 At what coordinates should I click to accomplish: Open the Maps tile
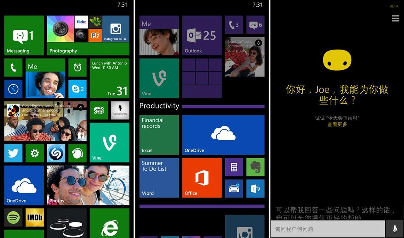99,110
